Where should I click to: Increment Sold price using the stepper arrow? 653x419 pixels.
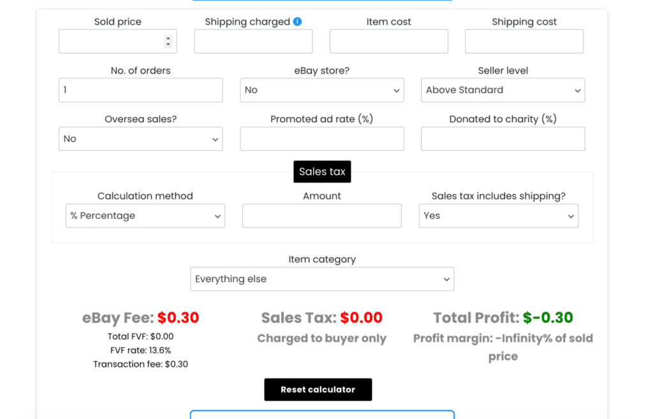pos(170,38)
